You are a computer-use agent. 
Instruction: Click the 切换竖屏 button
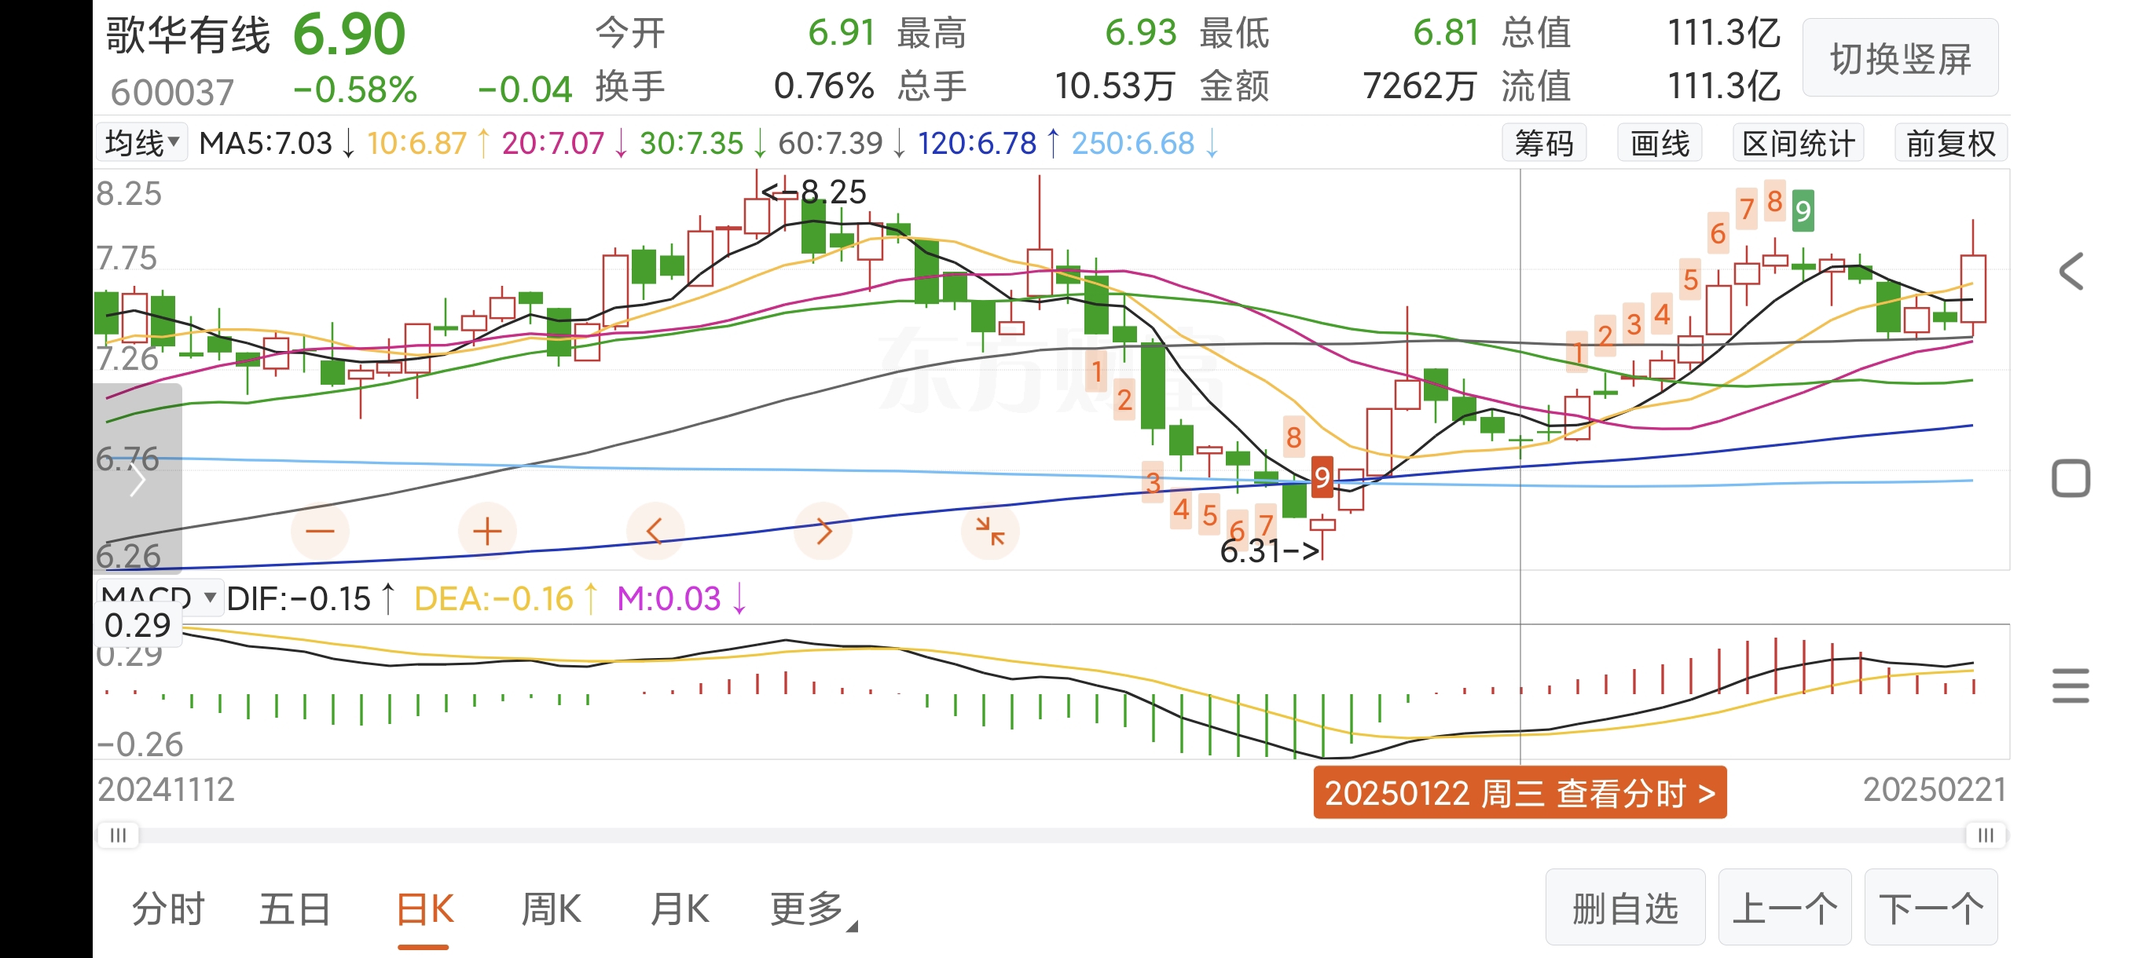[1900, 60]
